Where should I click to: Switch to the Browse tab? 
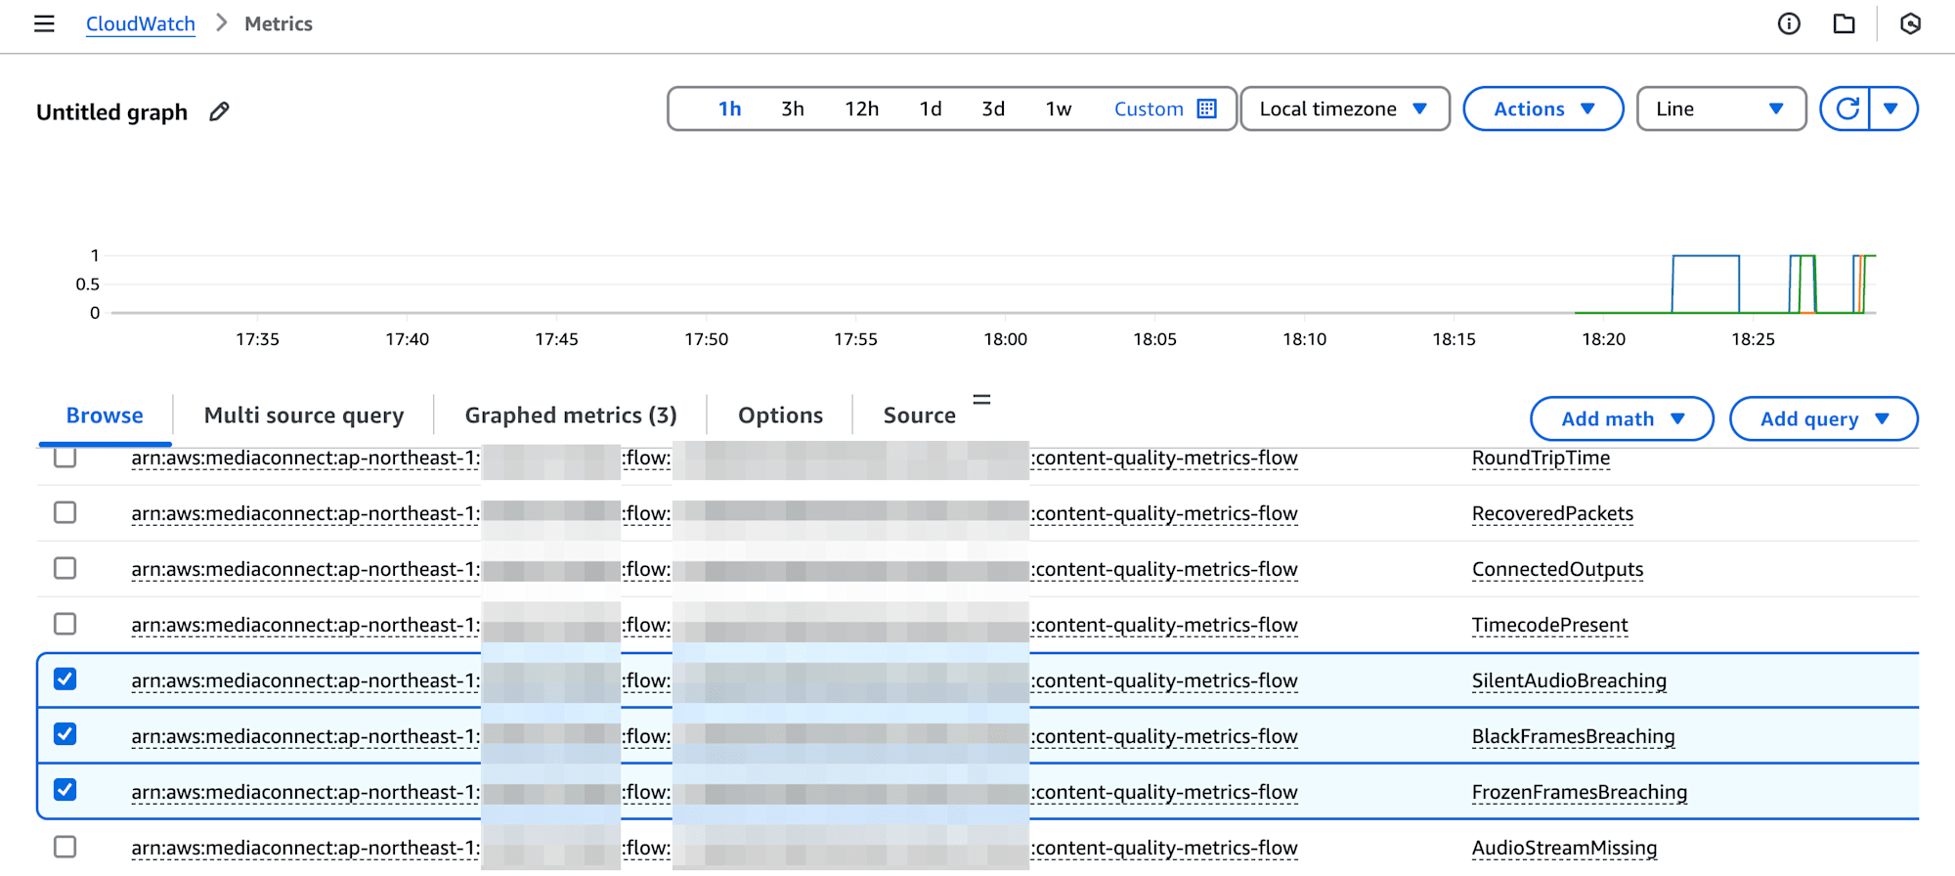pyautogui.click(x=105, y=415)
